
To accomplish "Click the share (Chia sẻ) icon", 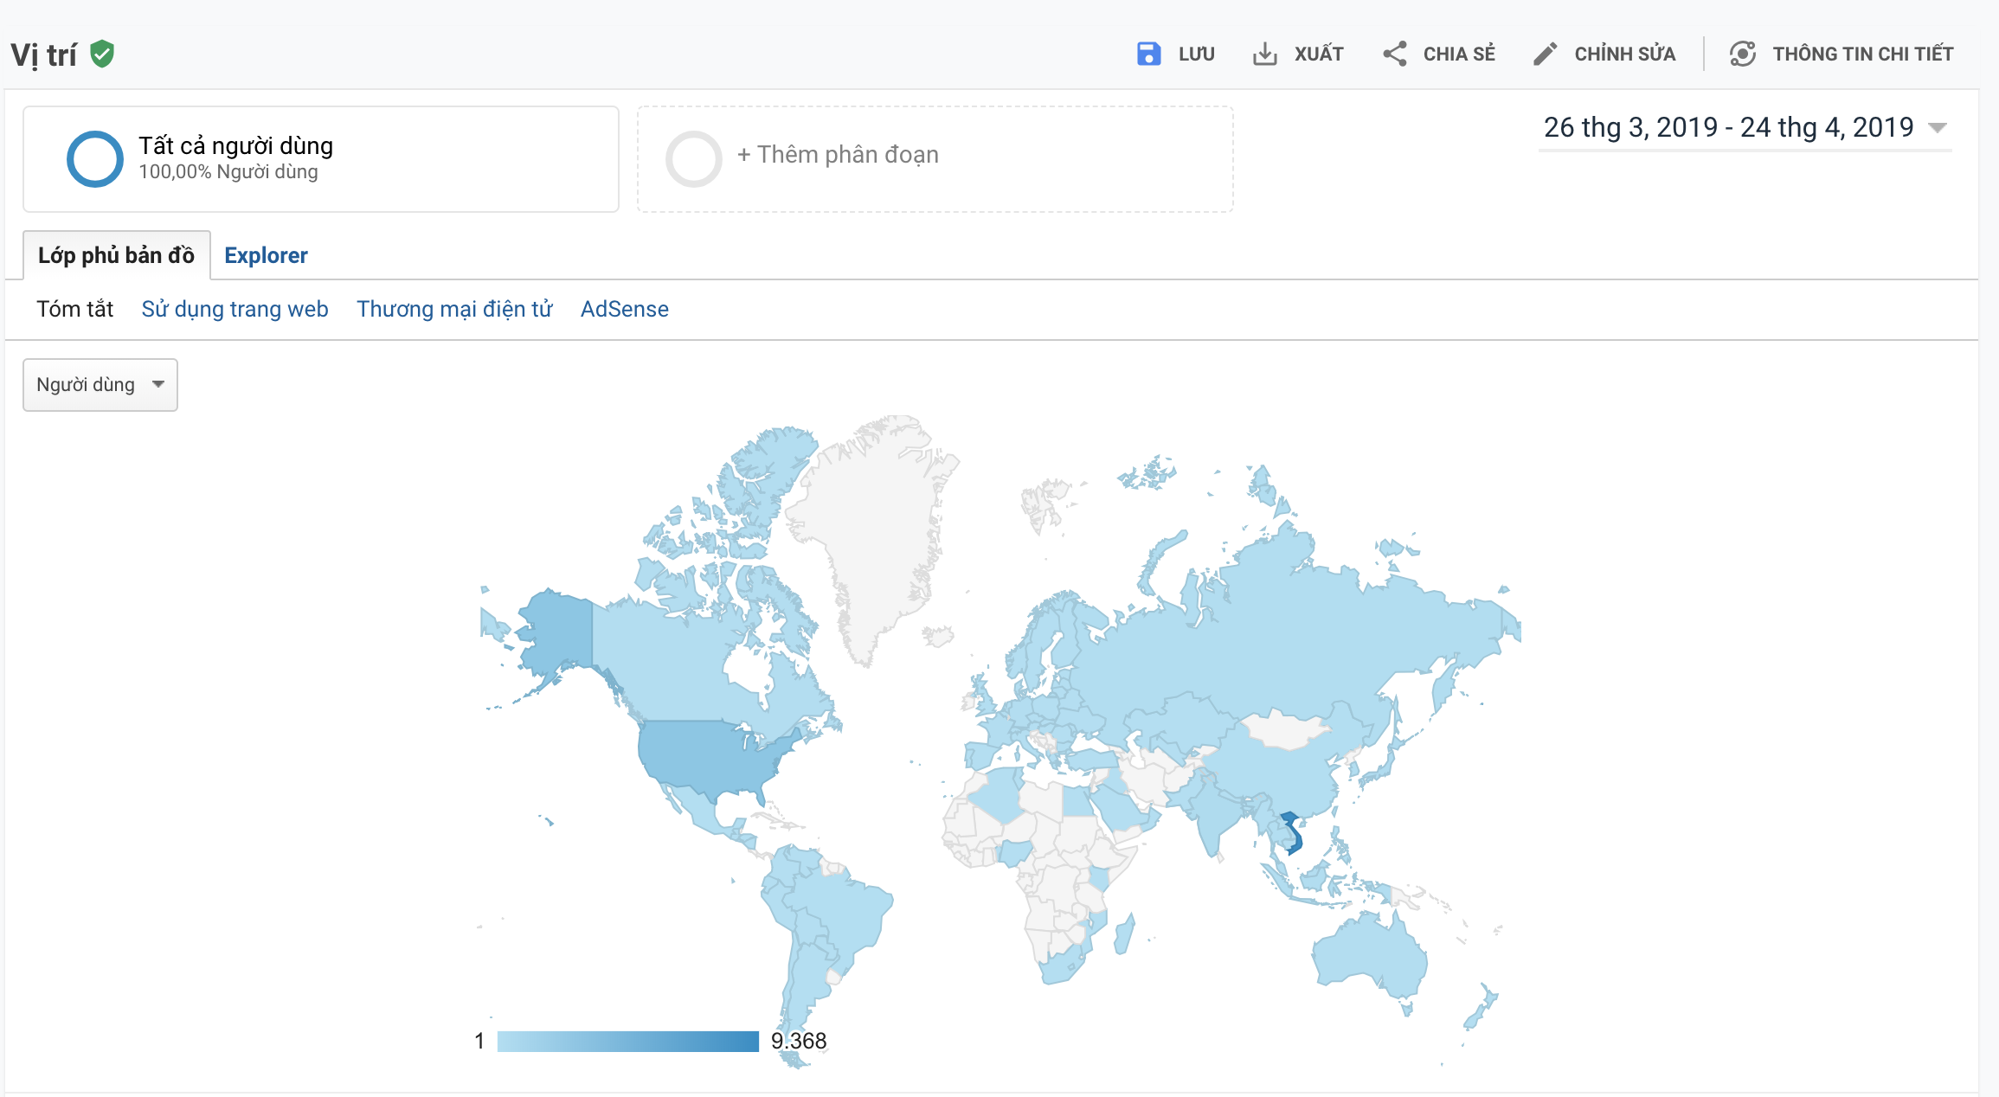I will click(x=1394, y=54).
